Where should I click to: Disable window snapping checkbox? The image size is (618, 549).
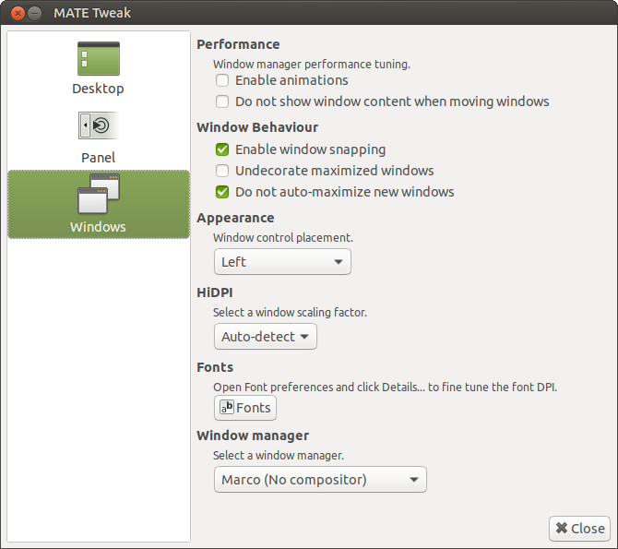(x=222, y=149)
